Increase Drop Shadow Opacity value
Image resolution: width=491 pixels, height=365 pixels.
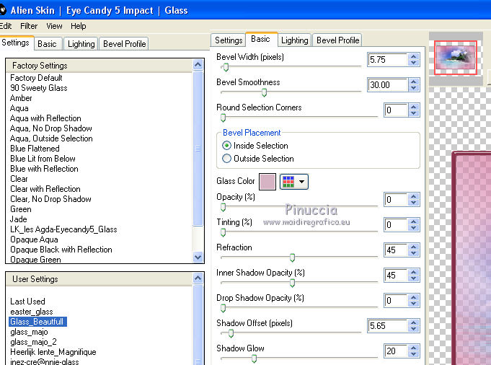pos(414,298)
